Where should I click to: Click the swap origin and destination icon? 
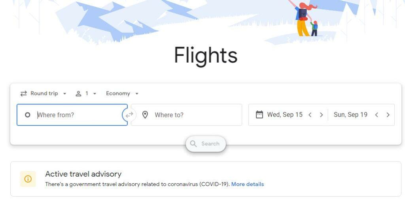[x=129, y=115]
